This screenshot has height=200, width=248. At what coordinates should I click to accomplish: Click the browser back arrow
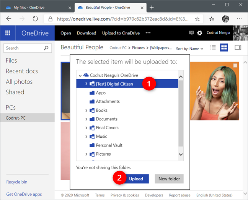(x=9, y=19)
